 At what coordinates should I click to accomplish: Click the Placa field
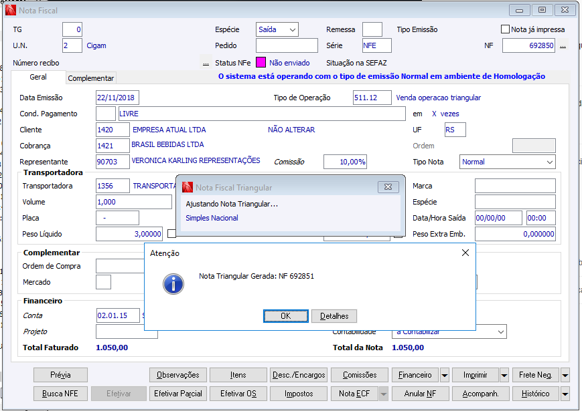117,218
